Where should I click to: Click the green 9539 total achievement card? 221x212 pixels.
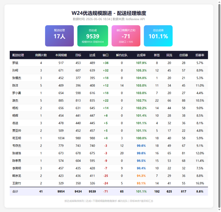coord(93,36)
